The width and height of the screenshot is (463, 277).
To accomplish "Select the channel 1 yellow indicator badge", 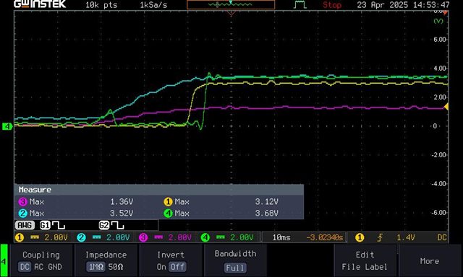I will click(x=20, y=237).
